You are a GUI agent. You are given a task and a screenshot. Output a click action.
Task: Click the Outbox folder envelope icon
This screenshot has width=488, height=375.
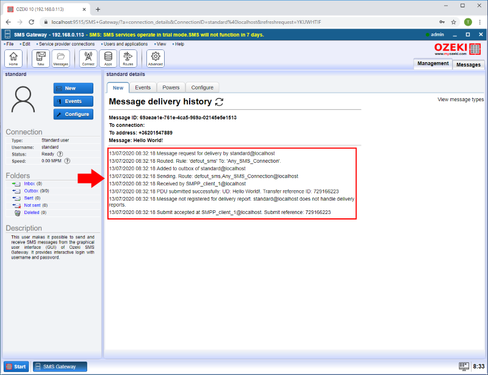pyautogui.click(x=16, y=191)
